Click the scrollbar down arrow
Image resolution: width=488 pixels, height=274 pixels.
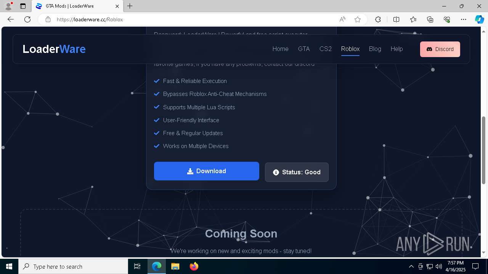pyautogui.click(x=484, y=253)
